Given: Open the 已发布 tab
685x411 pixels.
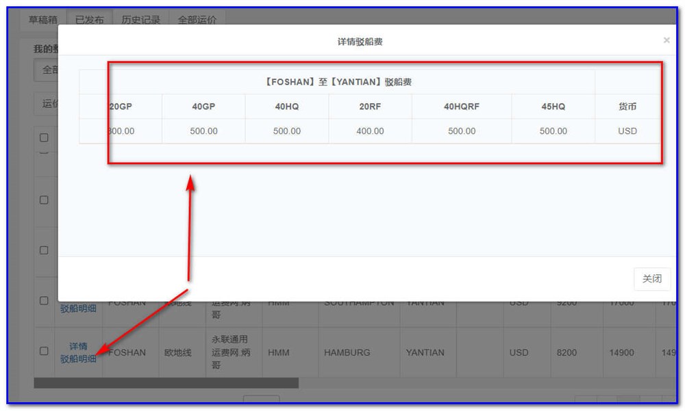Looking at the screenshot, I should [89, 20].
